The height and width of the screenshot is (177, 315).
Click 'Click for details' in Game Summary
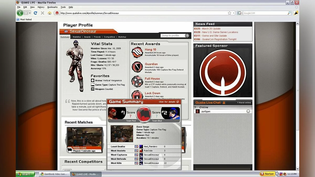click(x=169, y=102)
